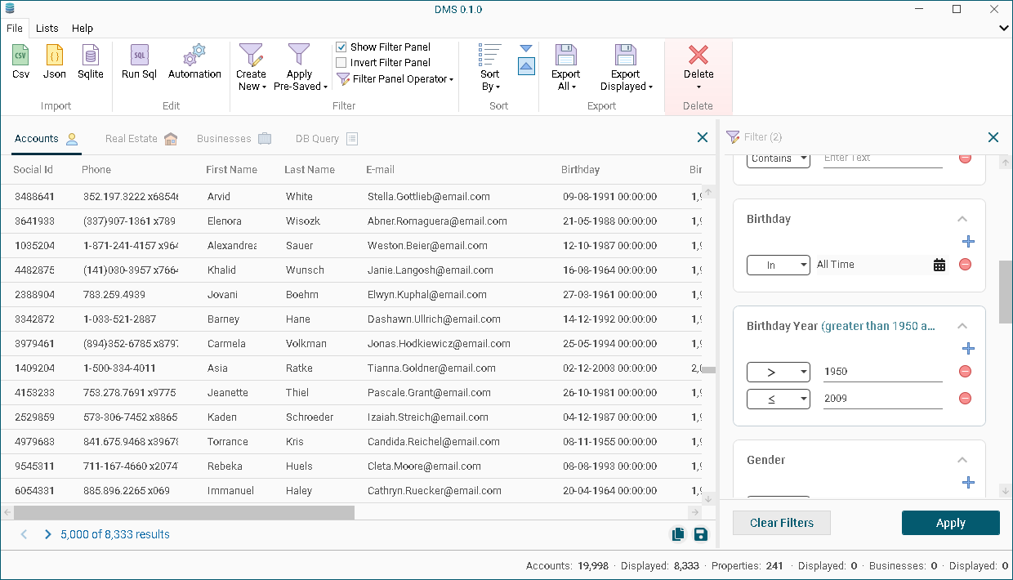The width and height of the screenshot is (1013, 580).
Task: Remove the Contains text condition
Action: click(965, 158)
